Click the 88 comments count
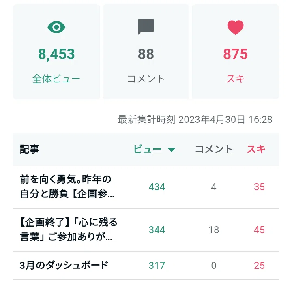The width and height of the screenshot is (292, 281). [x=146, y=54]
